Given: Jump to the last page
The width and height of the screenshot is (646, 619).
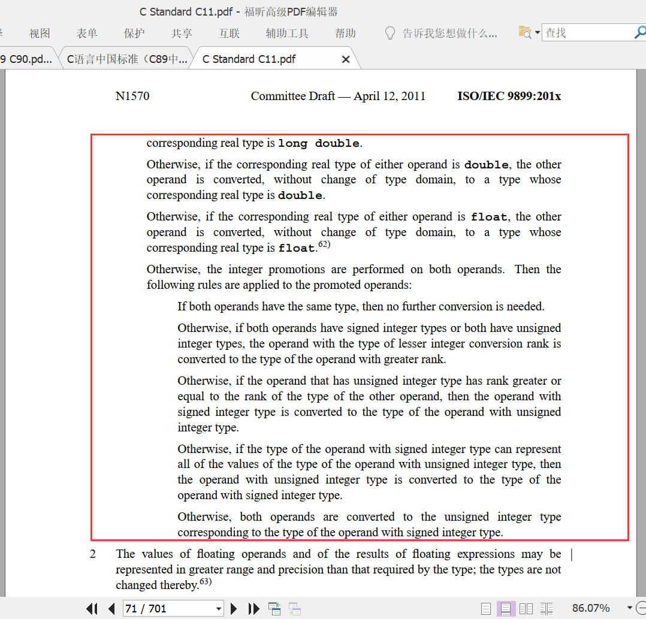Looking at the screenshot, I should coord(254,608).
